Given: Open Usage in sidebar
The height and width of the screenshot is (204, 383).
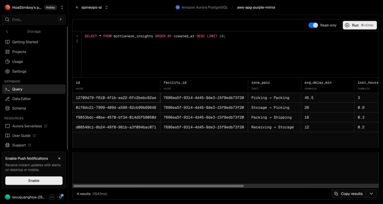Looking at the screenshot, I should pos(34,62).
